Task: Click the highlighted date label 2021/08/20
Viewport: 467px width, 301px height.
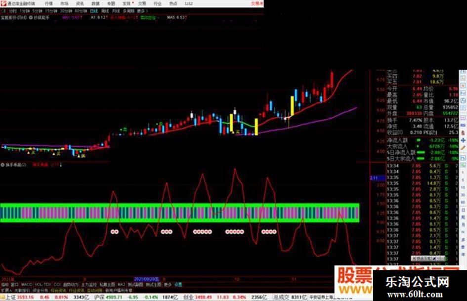Action: point(147,279)
